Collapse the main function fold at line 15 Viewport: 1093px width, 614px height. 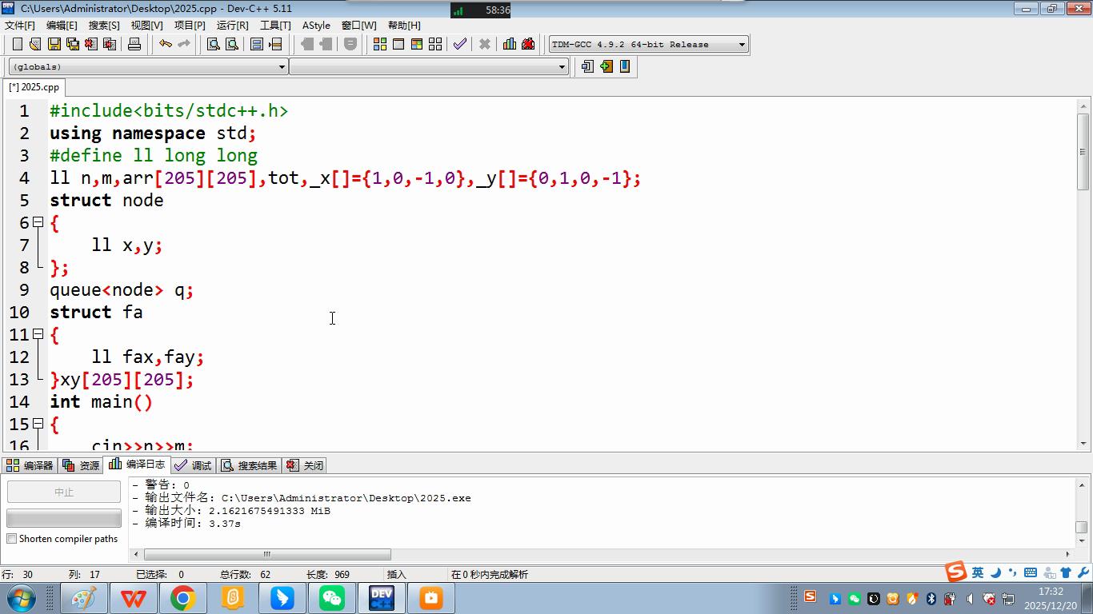[x=38, y=424]
